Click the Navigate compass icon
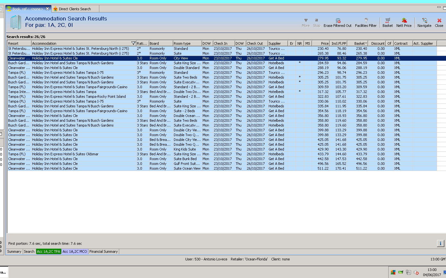Viewport: 446px width, 278px height. pyautogui.click(x=424, y=20)
